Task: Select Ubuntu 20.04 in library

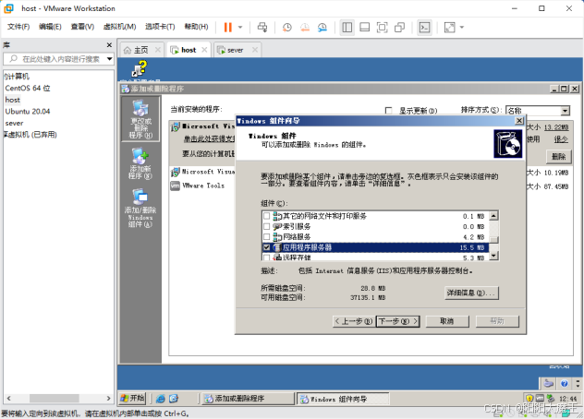Action: (x=28, y=112)
